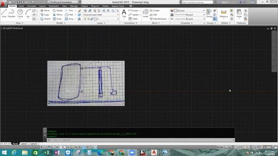Click the Scale tool
Viewport: 278px width, 156px height.
(57, 19)
